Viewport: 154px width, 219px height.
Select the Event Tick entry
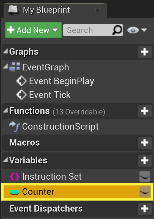click(43, 95)
